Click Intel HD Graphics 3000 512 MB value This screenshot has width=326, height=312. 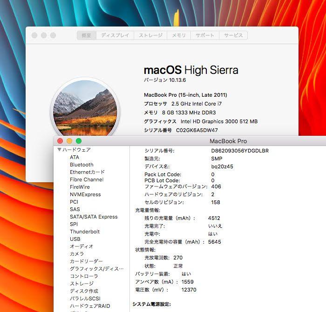[x=219, y=121]
